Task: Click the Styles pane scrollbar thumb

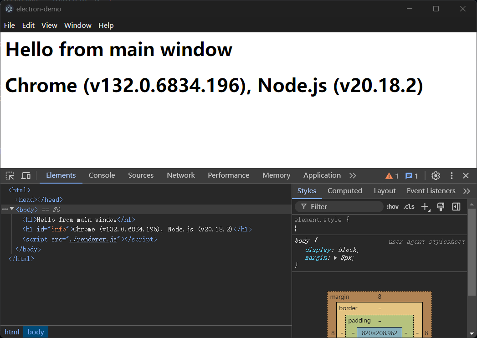Action: (x=472, y=252)
